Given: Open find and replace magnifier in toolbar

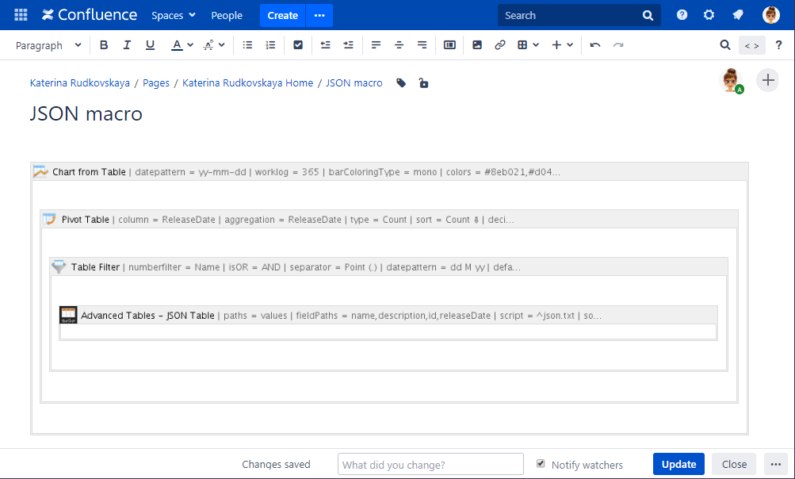Looking at the screenshot, I should 725,45.
